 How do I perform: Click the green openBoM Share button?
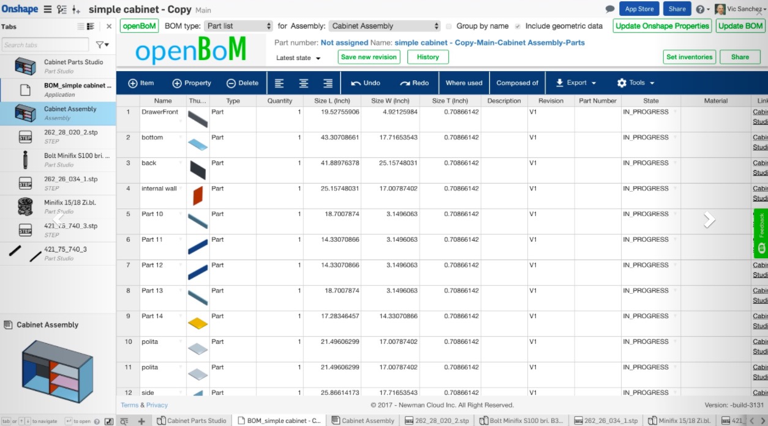click(x=740, y=57)
